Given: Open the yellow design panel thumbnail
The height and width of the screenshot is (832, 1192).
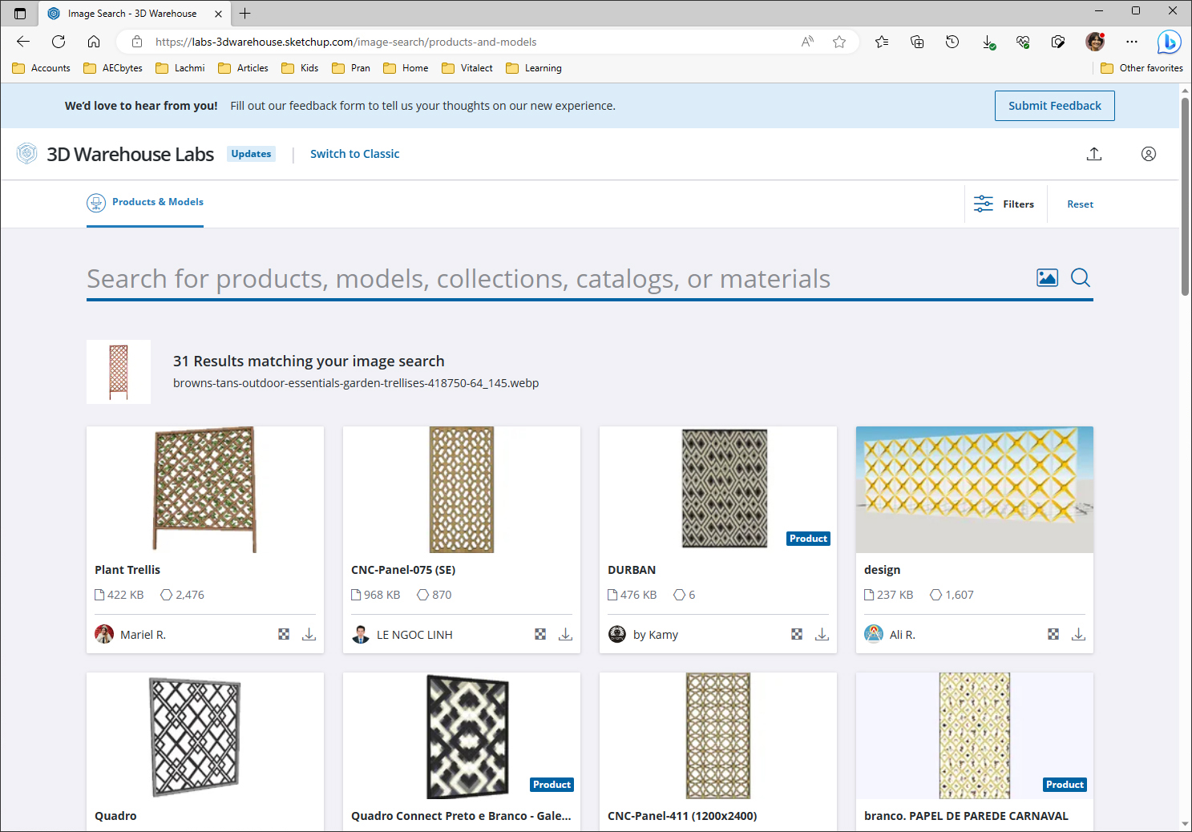Looking at the screenshot, I should click(x=975, y=490).
